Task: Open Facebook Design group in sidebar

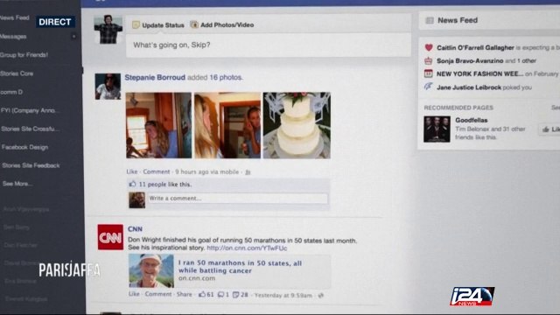Action: pos(24,147)
